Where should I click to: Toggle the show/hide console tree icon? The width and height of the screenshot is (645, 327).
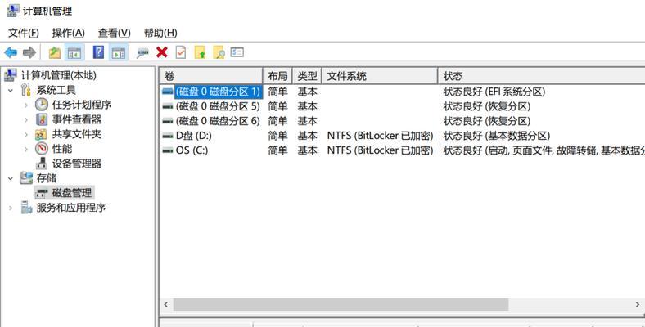[x=74, y=52]
